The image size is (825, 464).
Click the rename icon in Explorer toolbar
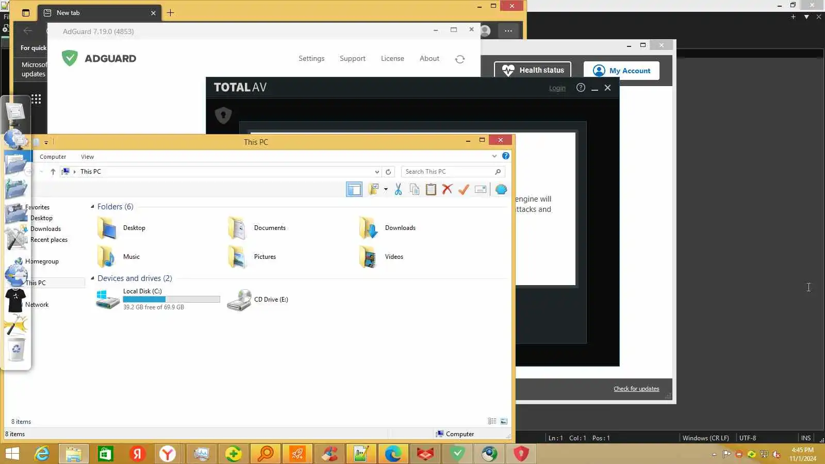pyautogui.click(x=481, y=190)
